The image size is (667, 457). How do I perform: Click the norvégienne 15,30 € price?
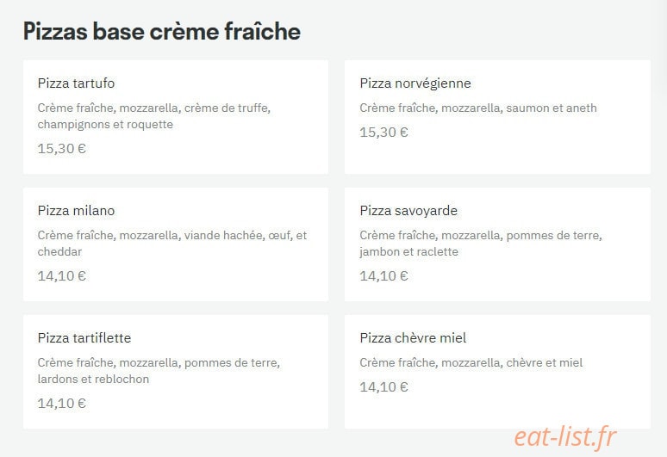click(383, 133)
